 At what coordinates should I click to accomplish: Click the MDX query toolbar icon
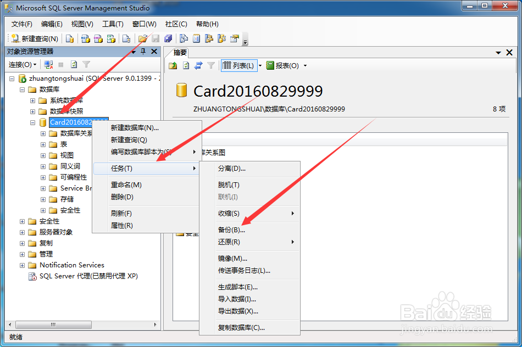[x=86, y=38]
